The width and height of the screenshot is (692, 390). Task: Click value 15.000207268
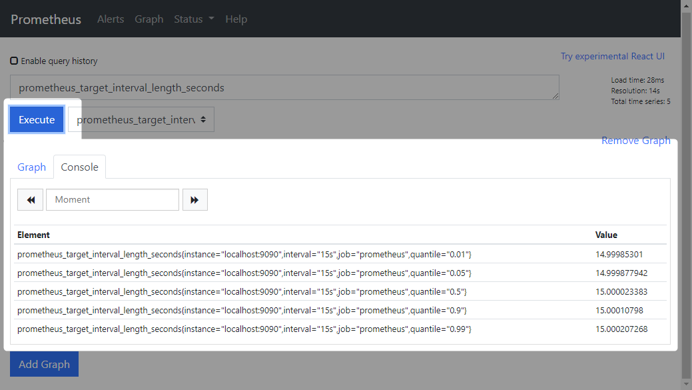(621, 329)
